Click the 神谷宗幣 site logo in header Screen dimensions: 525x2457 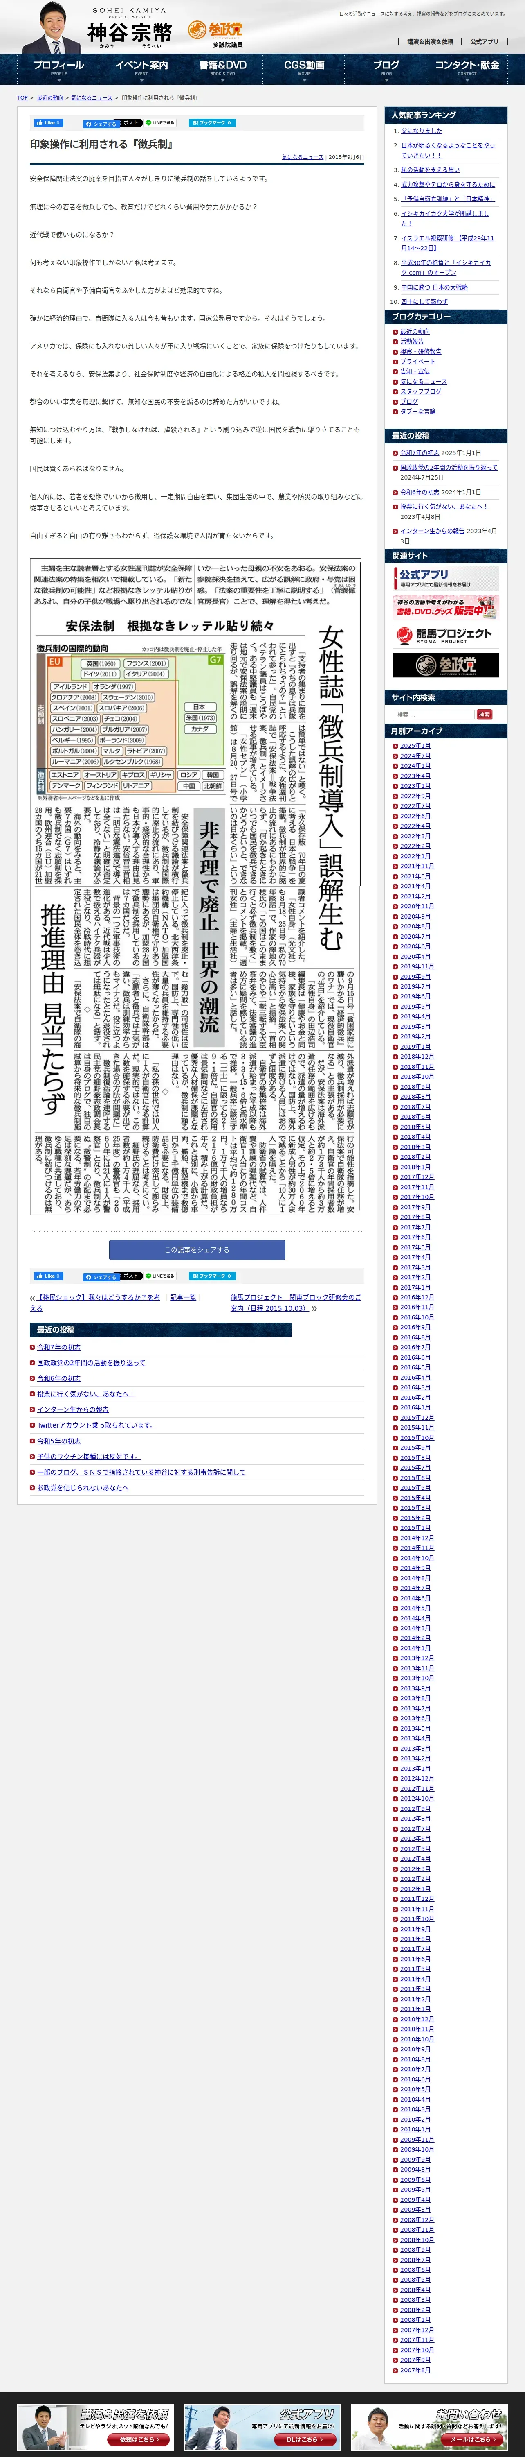130,29
